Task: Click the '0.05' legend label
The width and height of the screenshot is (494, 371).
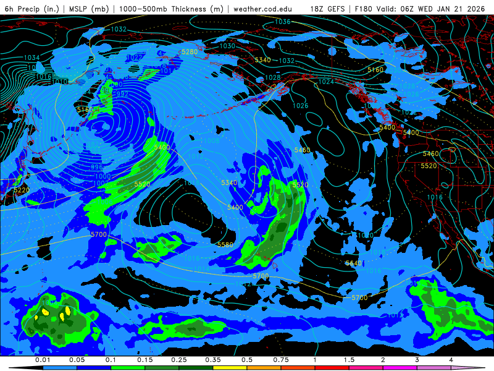Action: click(77, 360)
